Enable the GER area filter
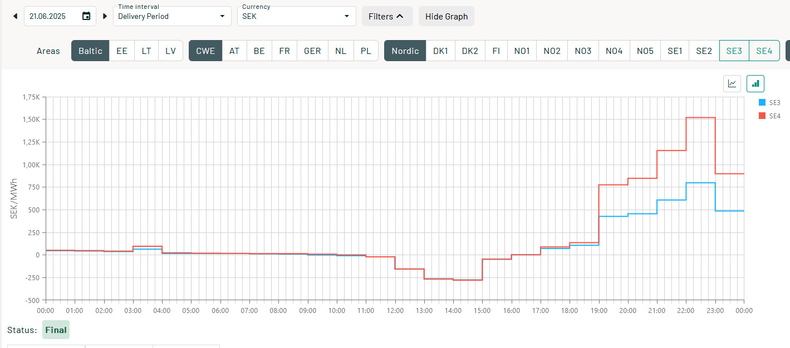This screenshot has height=348, width=790. (x=312, y=51)
